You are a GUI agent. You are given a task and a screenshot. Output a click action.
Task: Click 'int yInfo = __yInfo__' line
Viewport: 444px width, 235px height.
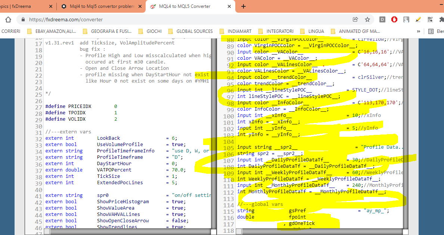coord(269,134)
